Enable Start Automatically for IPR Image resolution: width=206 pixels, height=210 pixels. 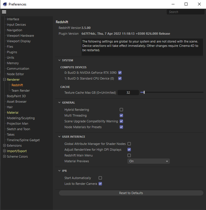click(x=100, y=178)
